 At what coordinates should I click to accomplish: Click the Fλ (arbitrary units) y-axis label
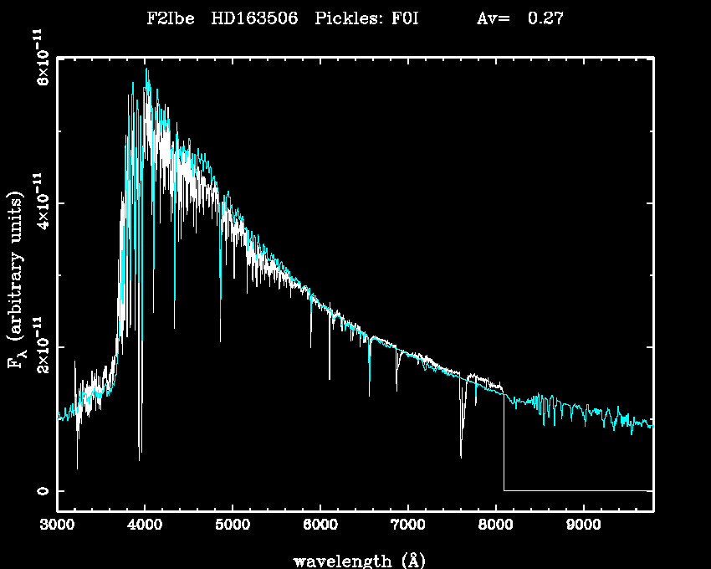[x=16, y=280]
